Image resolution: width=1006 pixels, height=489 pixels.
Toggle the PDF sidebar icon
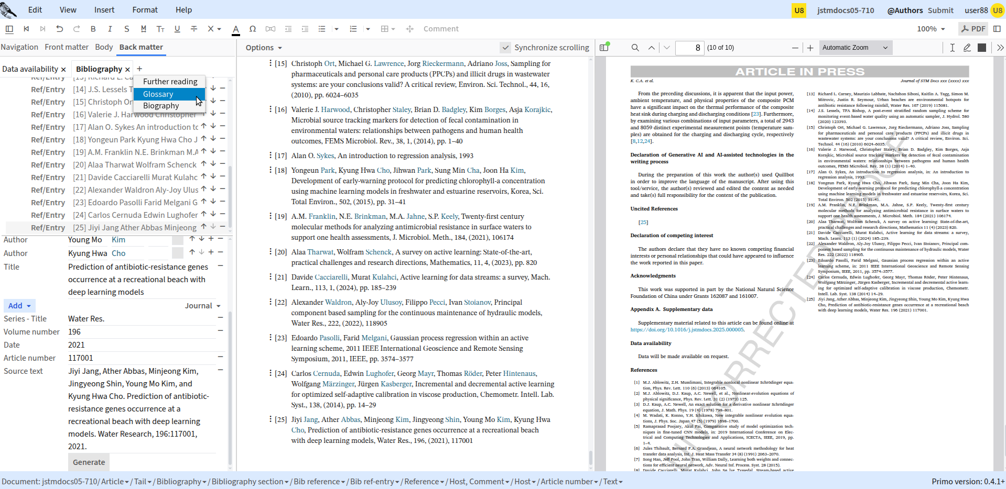click(x=604, y=48)
